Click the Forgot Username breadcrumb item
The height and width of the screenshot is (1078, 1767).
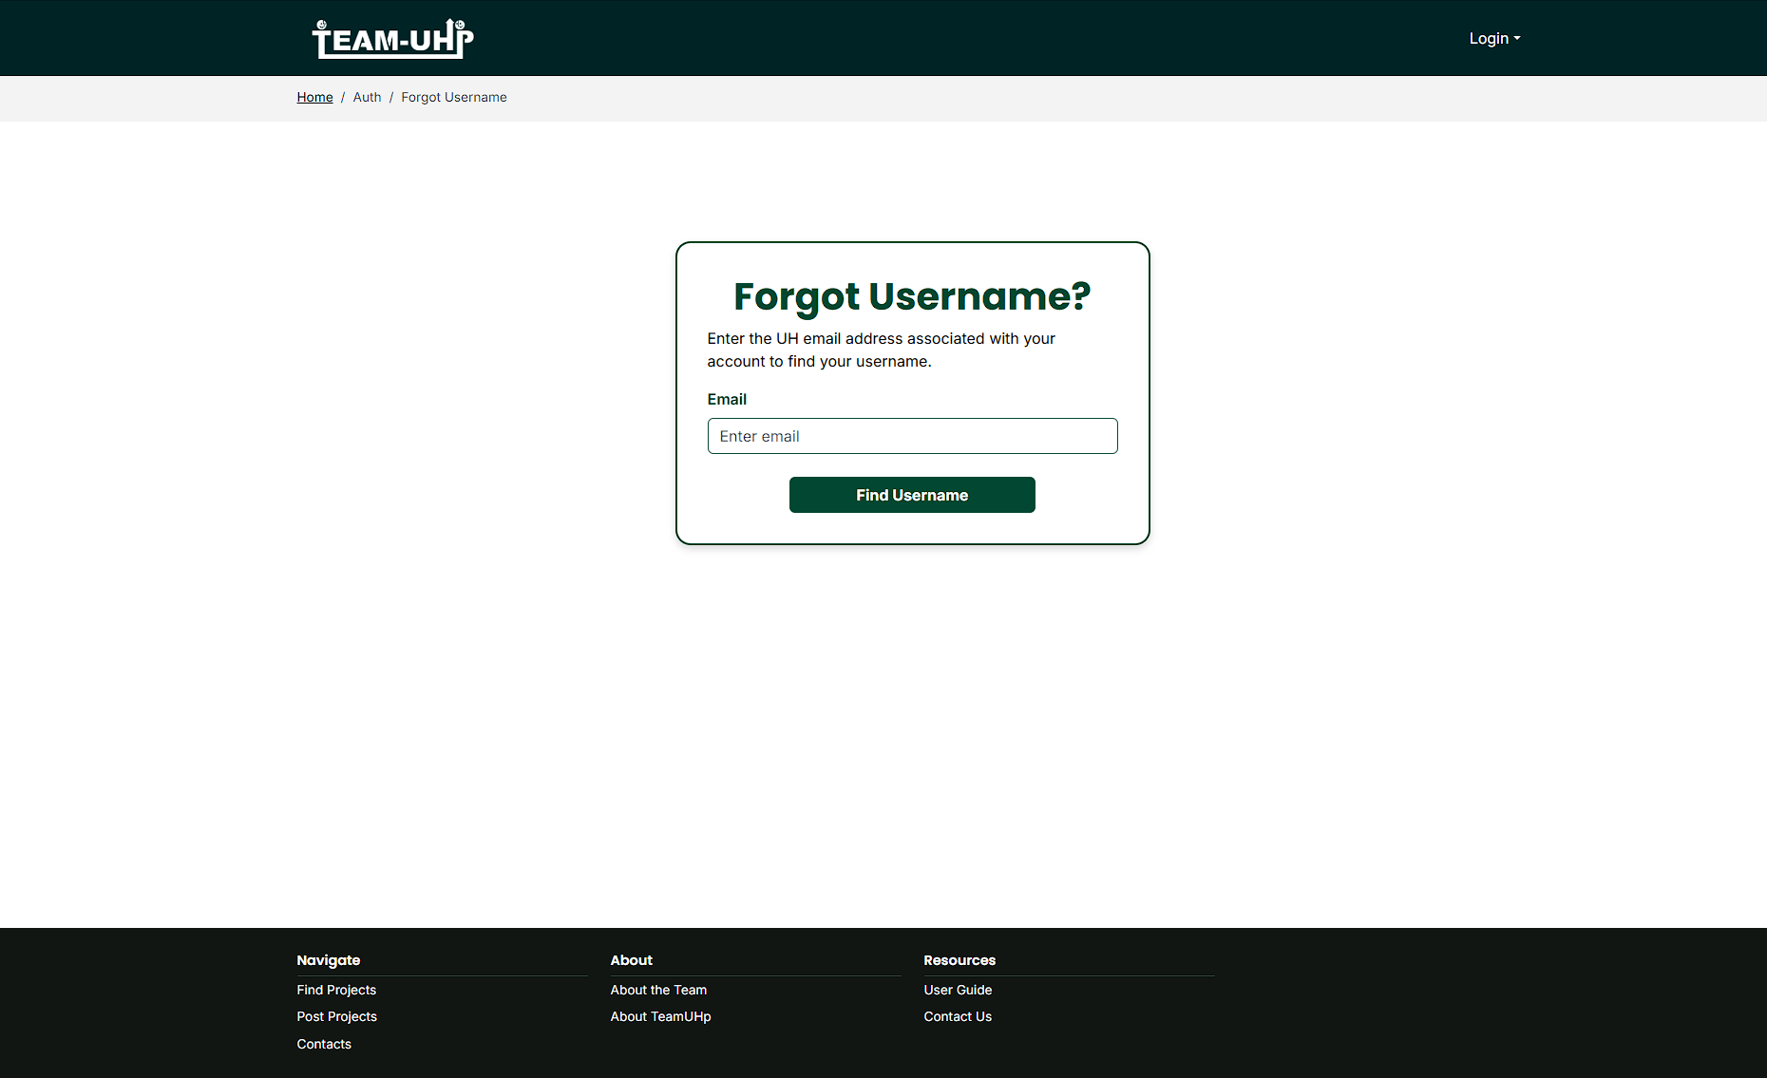453,98
